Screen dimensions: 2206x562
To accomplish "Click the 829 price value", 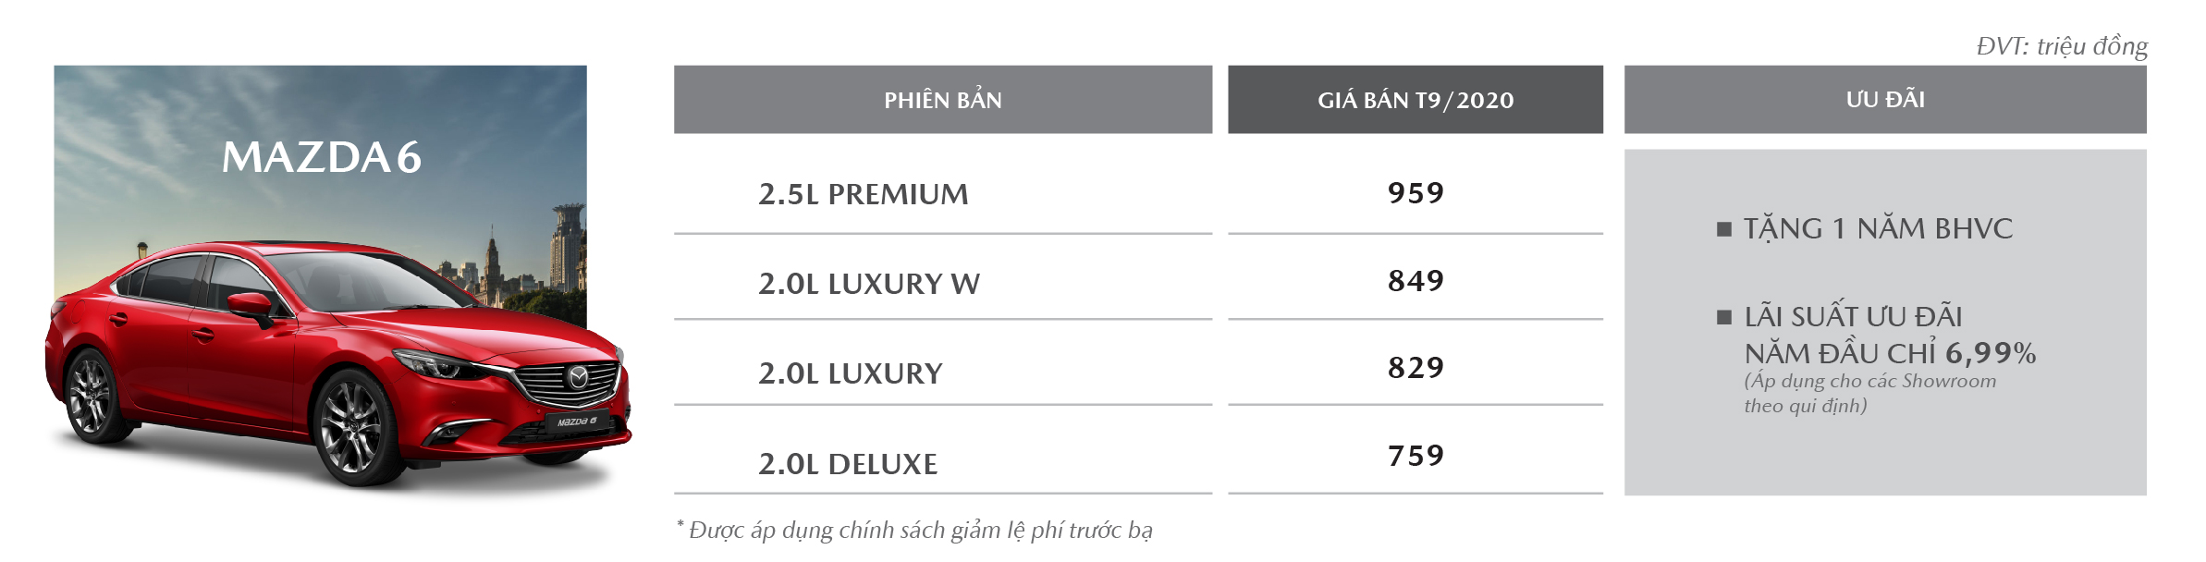I will 1416,367.
